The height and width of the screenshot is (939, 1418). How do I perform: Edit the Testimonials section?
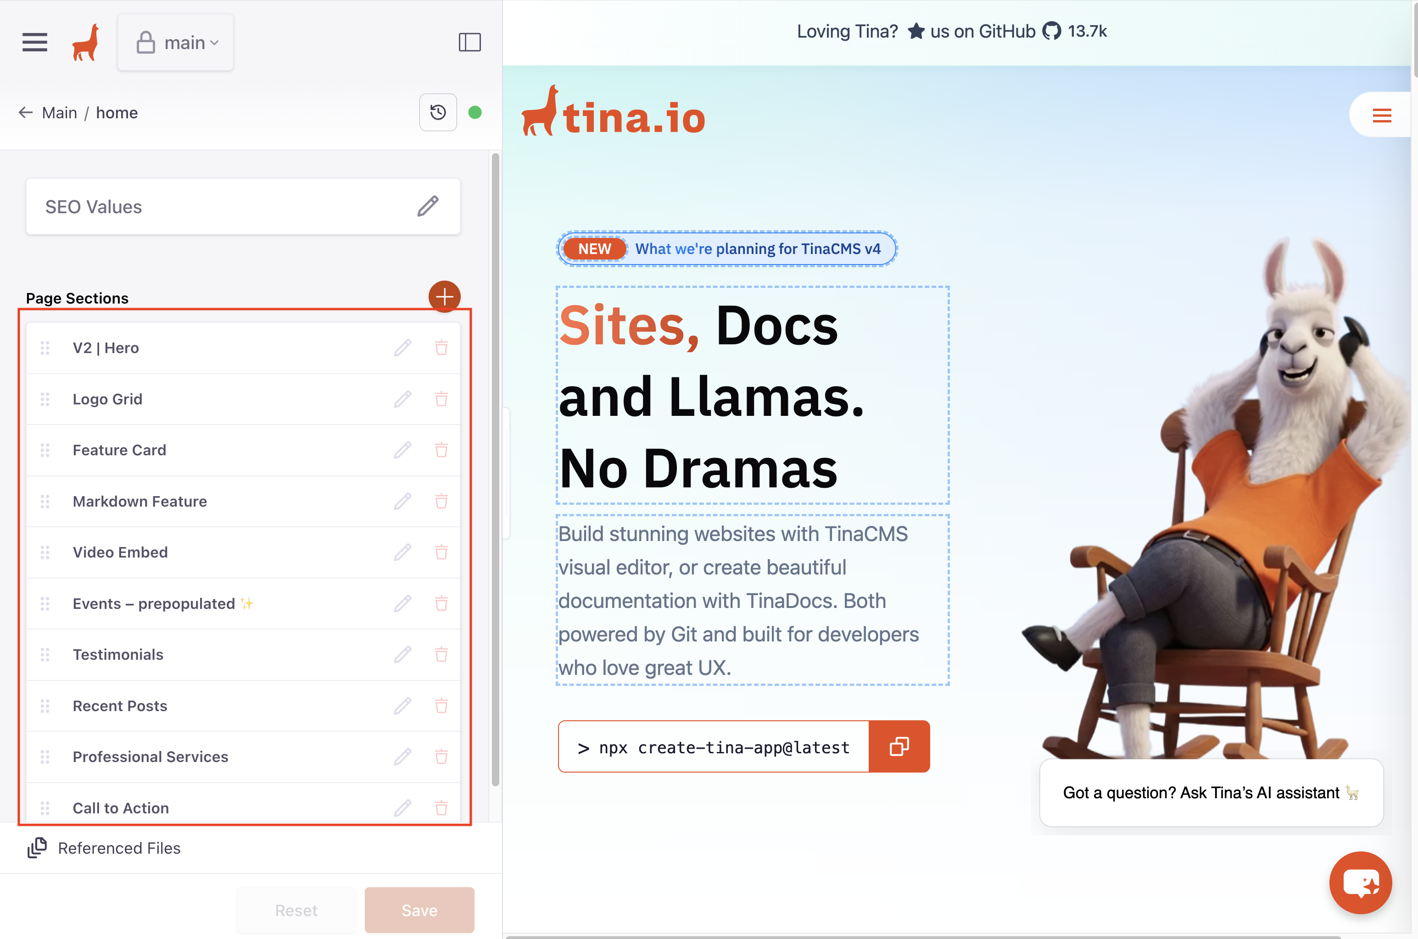[x=403, y=655]
